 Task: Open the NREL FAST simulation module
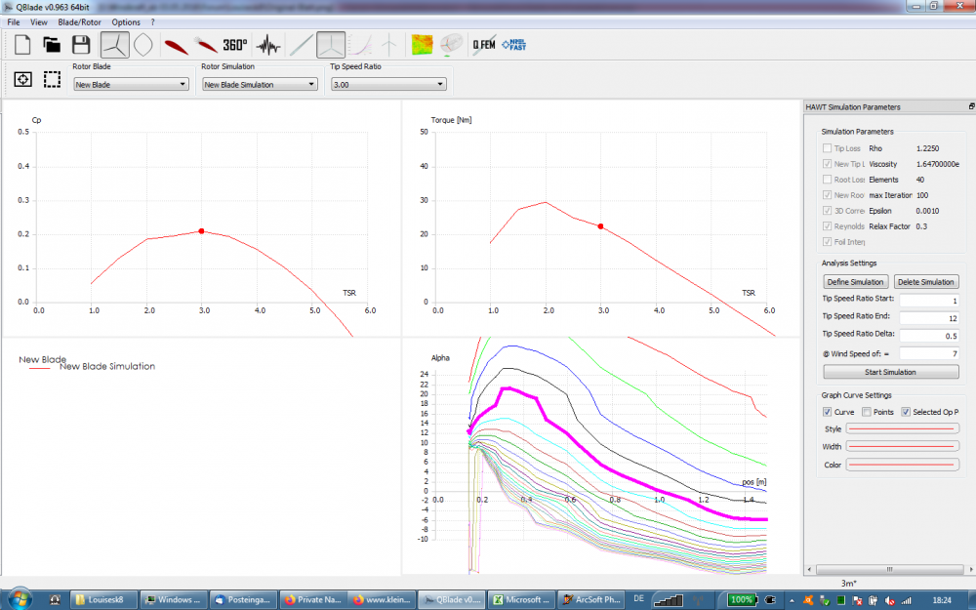point(513,45)
